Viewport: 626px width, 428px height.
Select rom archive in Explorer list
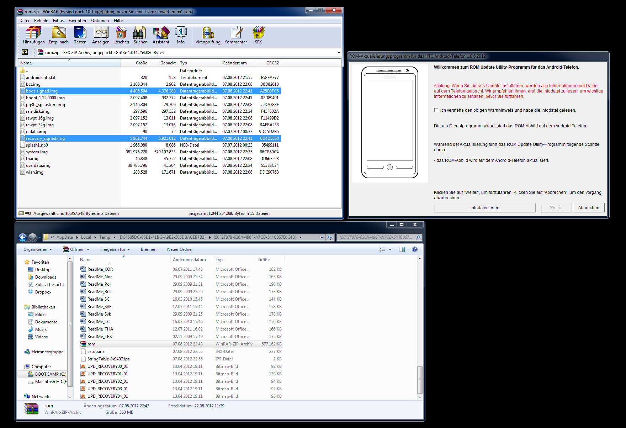click(x=181, y=344)
